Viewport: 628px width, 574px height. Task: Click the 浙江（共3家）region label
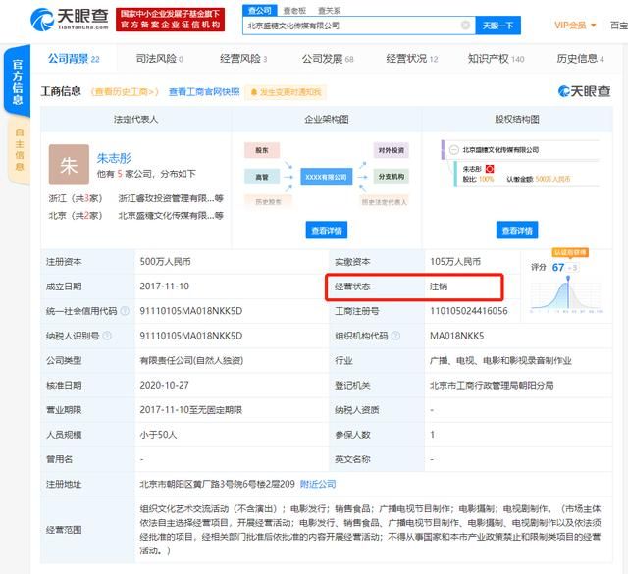click(x=76, y=198)
